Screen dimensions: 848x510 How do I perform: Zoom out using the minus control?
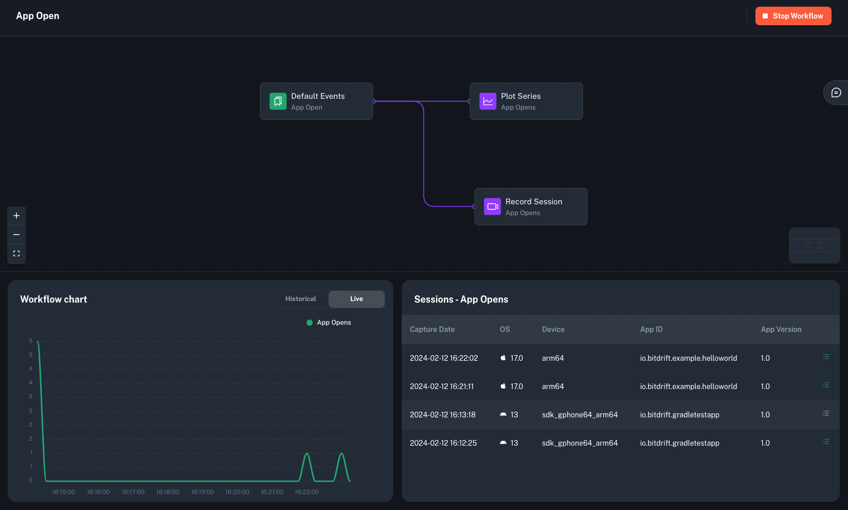(x=16, y=234)
